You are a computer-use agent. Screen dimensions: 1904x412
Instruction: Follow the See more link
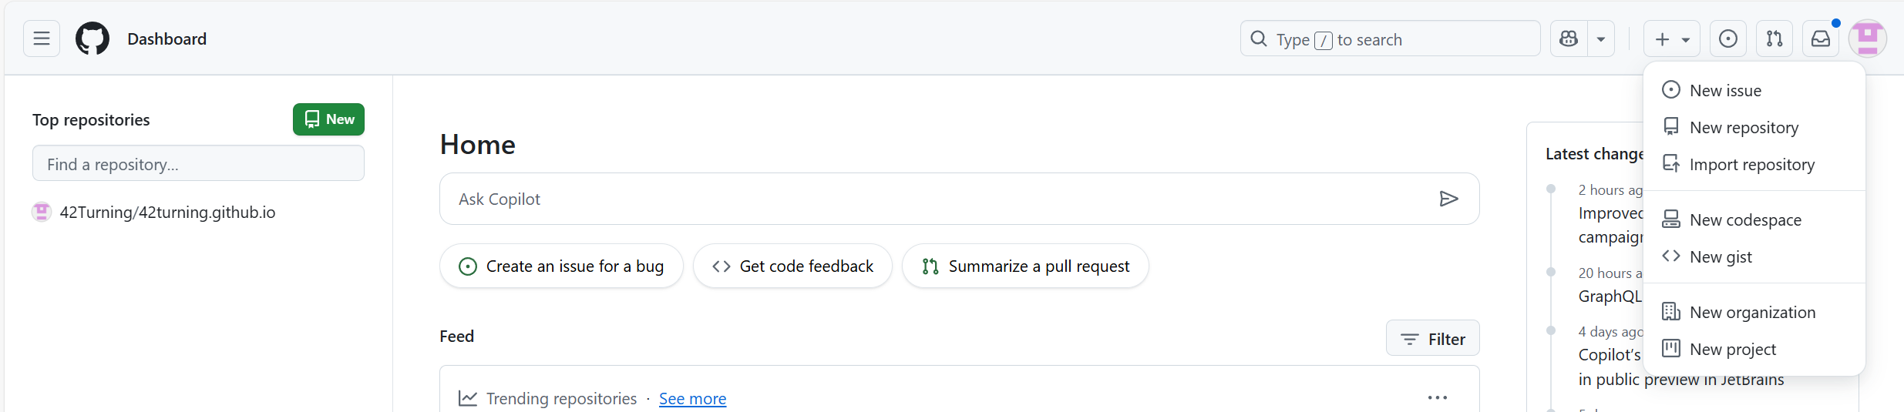692,399
